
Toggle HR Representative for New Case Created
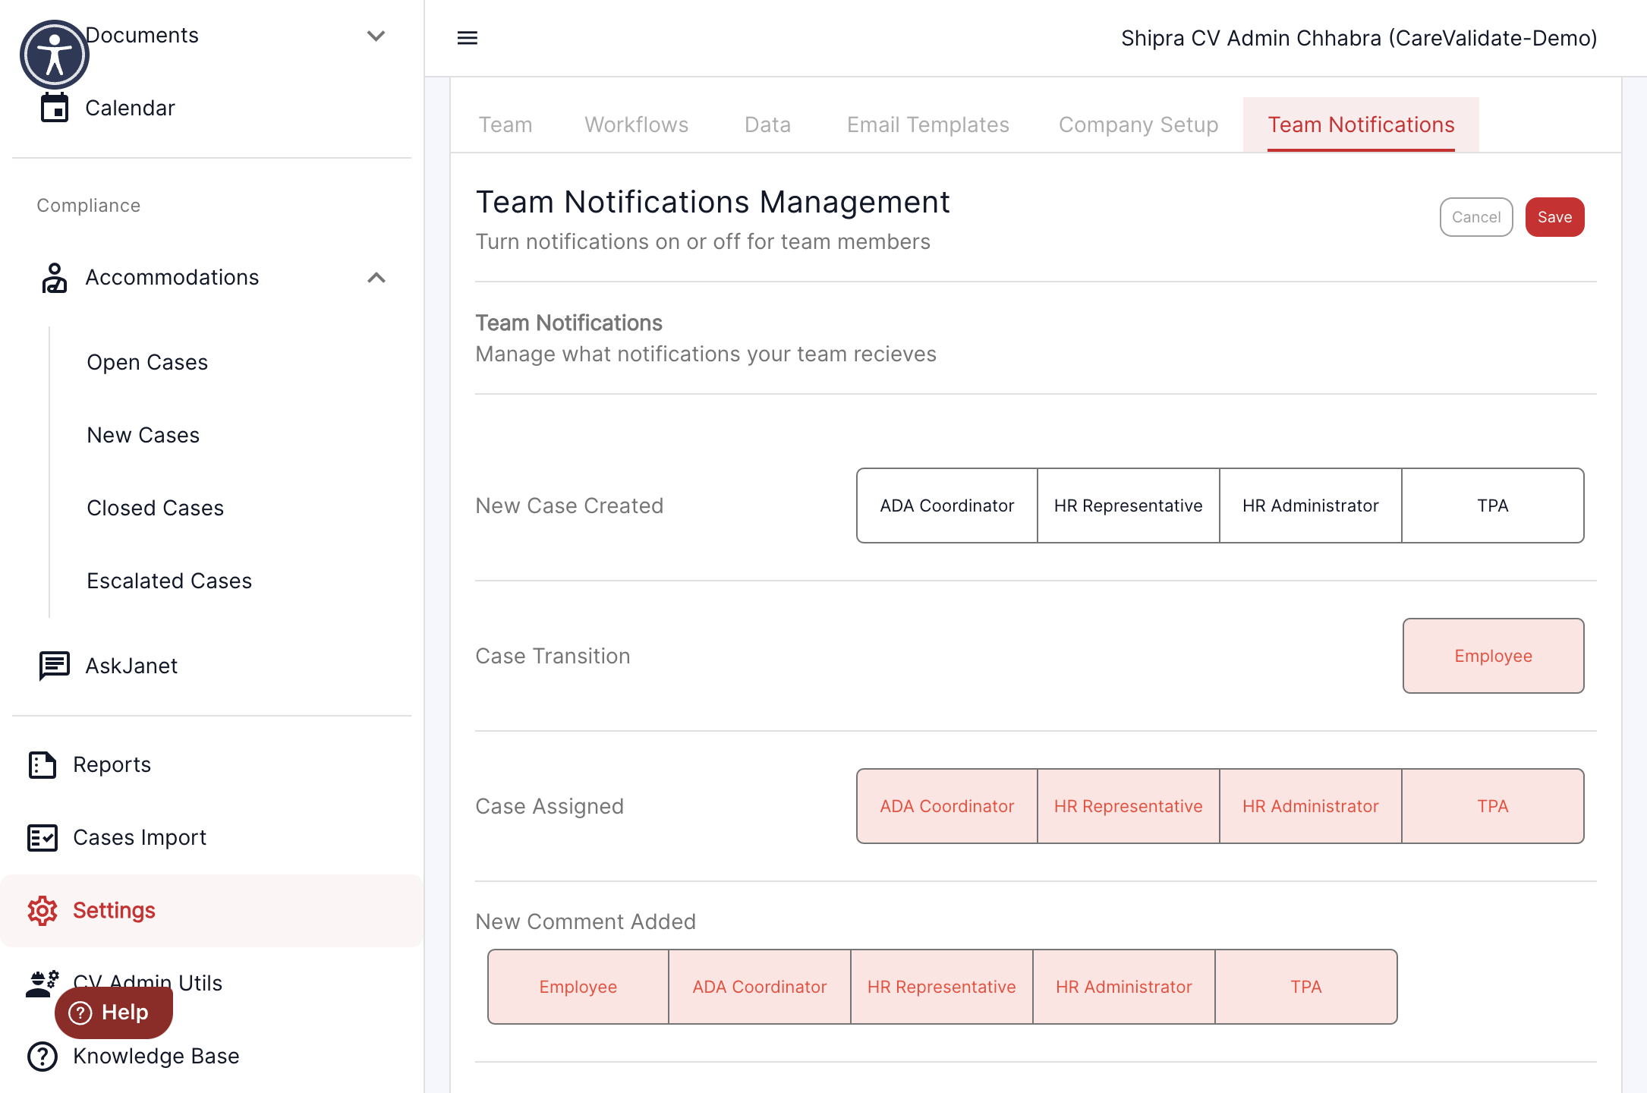(1129, 506)
